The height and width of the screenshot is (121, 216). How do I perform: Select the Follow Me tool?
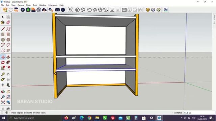[8, 63]
